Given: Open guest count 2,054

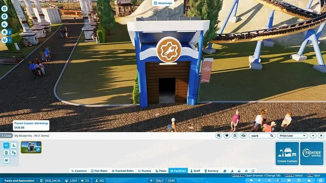Looking at the screenshot, I should point(71,181).
